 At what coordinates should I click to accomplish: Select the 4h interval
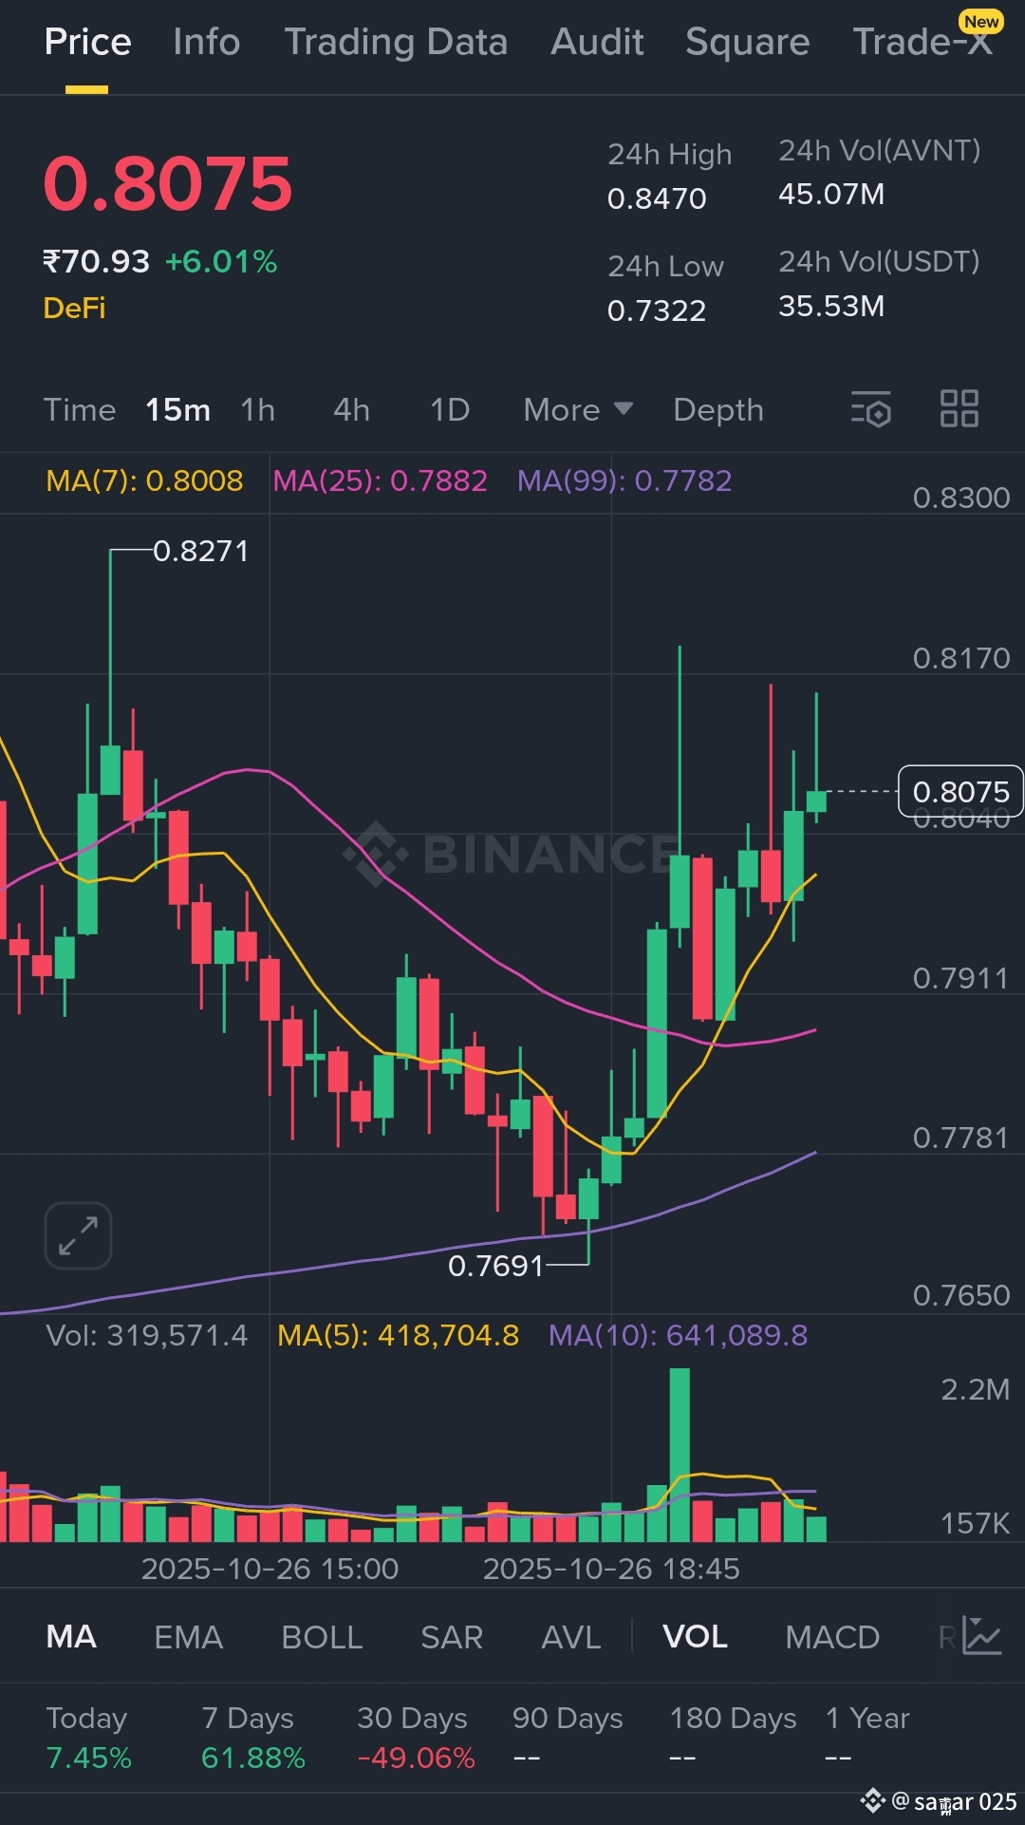[x=351, y=410]
